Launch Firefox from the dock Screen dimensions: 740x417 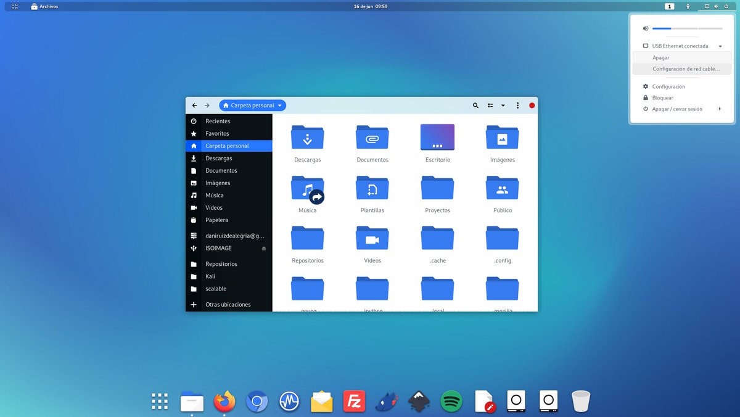224,402
